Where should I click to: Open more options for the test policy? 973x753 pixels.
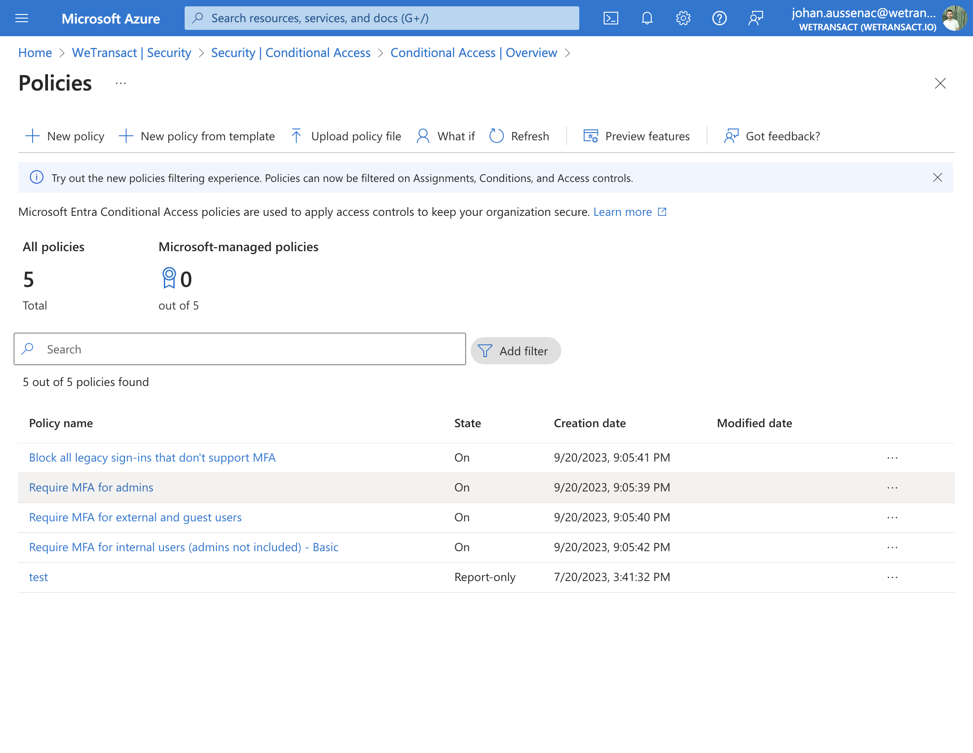click(892, 577)
